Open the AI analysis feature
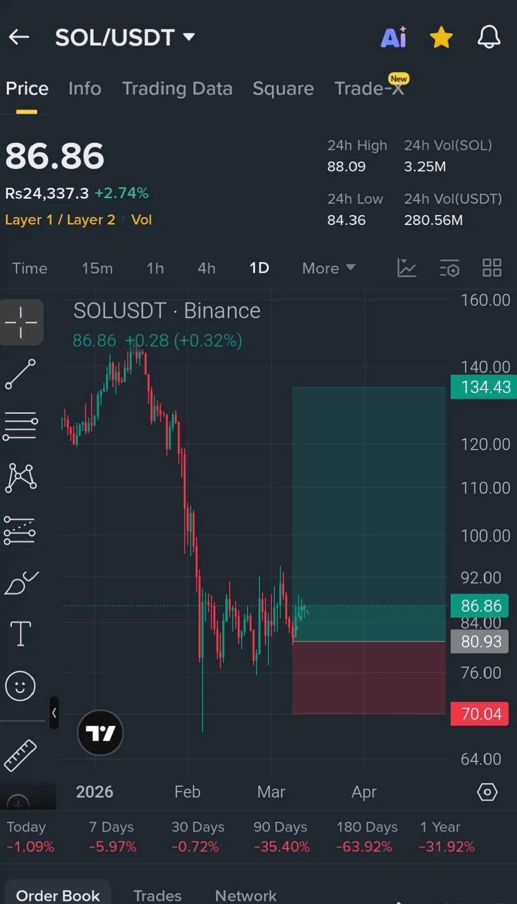517x904 pixels. pos(394,37)
